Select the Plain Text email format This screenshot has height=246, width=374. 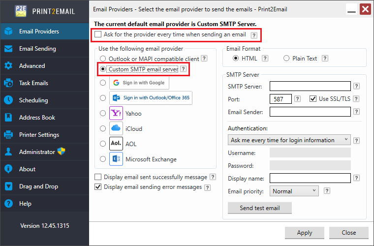click(287, 59)
